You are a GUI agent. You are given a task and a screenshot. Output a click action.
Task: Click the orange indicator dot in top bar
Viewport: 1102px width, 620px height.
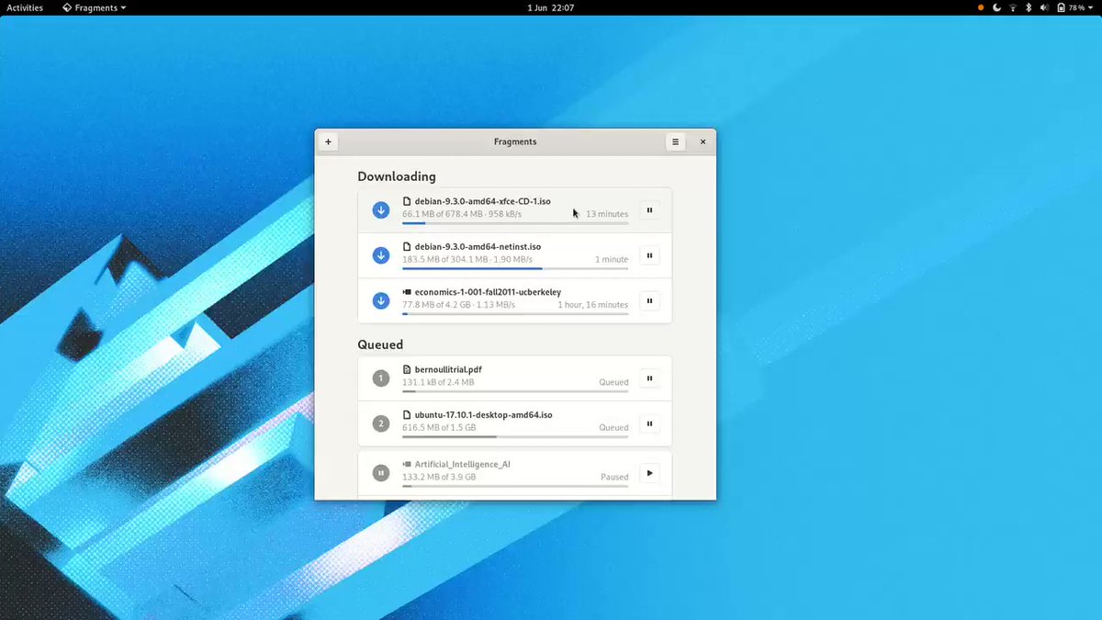point(981,7)
